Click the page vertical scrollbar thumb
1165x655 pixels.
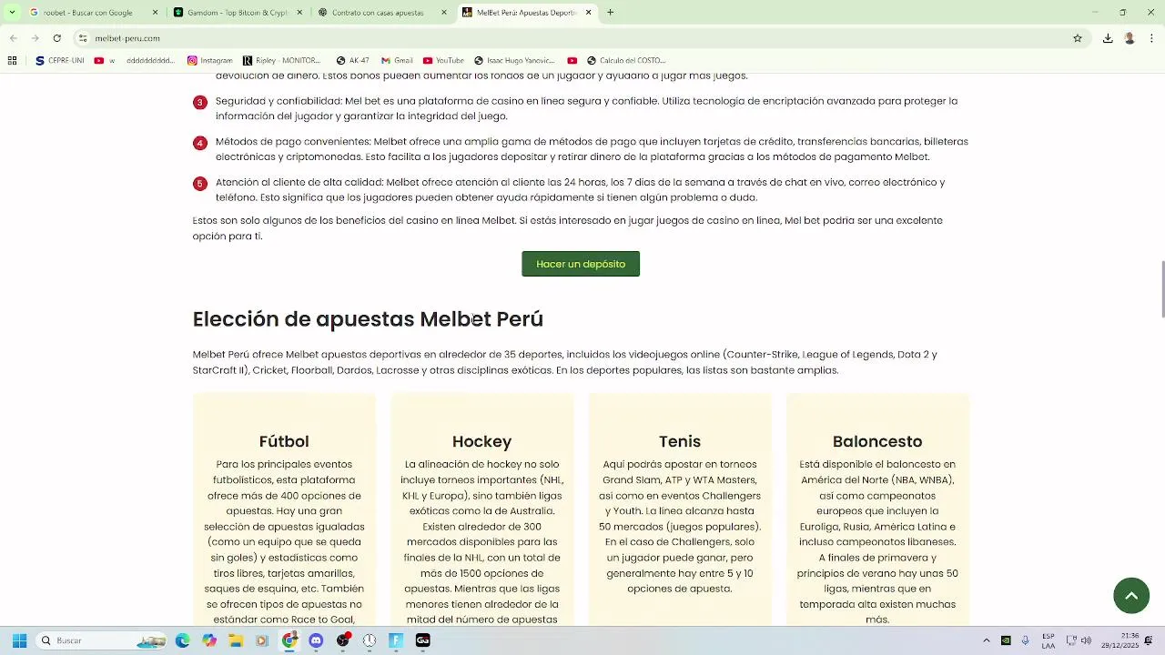point(1161,289)
